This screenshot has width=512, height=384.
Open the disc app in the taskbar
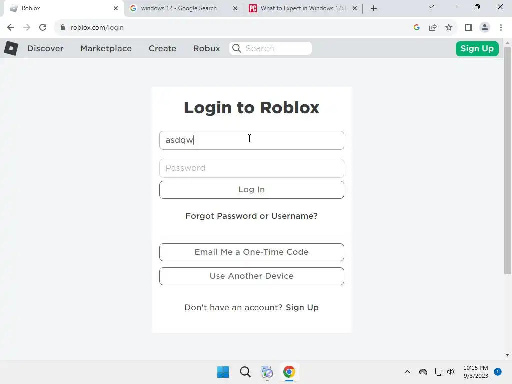pyautogui.click(x=267, y=372)
